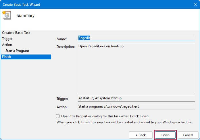Enable Open the Properties dialog checkbox
200x140 pixels.
pyautogui.click(x=58, y=116)
